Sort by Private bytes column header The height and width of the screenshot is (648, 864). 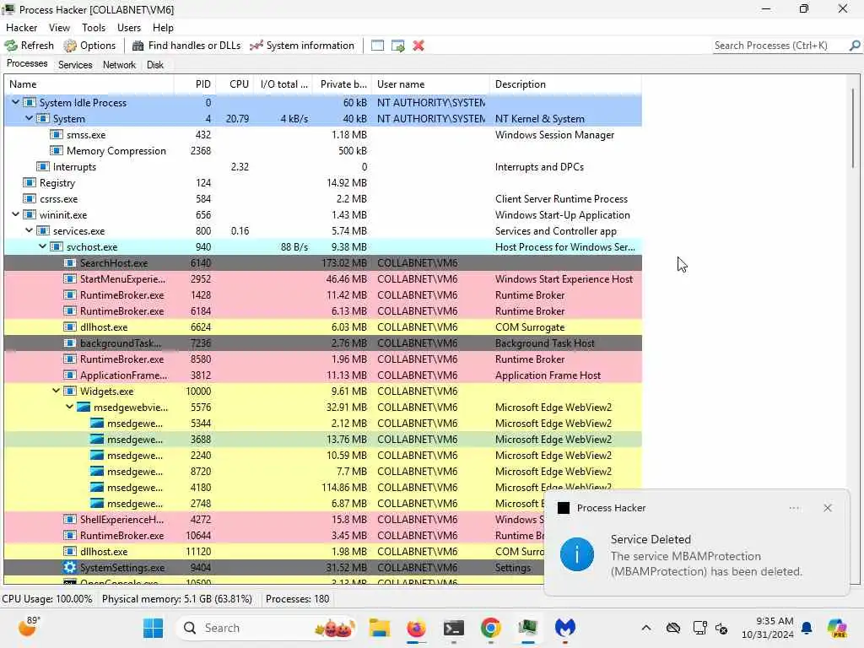(x=343, y=84)
